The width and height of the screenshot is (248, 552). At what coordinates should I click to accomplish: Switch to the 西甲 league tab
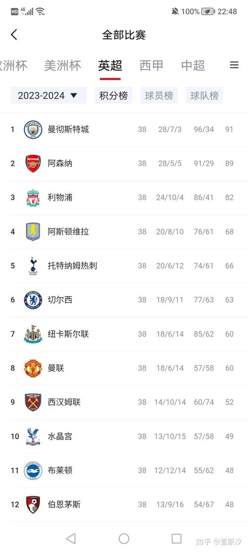(x=151, y=66)
